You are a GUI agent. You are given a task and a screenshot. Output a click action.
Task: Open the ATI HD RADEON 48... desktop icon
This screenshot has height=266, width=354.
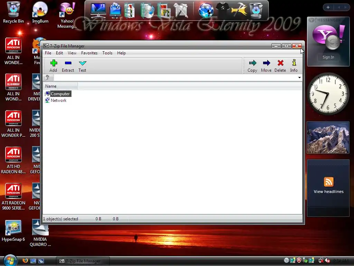(13, 160)
